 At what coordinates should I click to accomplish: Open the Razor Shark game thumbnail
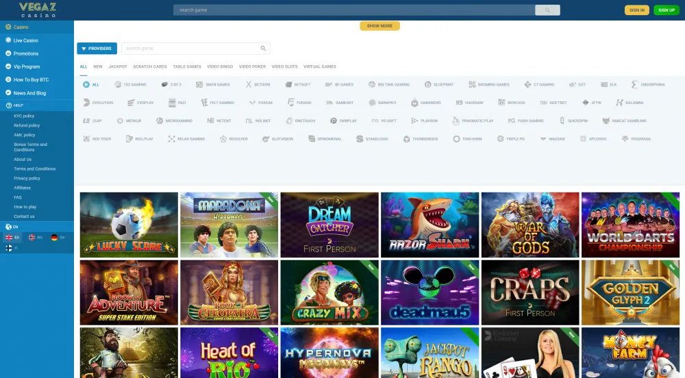(x=430, y=225)
